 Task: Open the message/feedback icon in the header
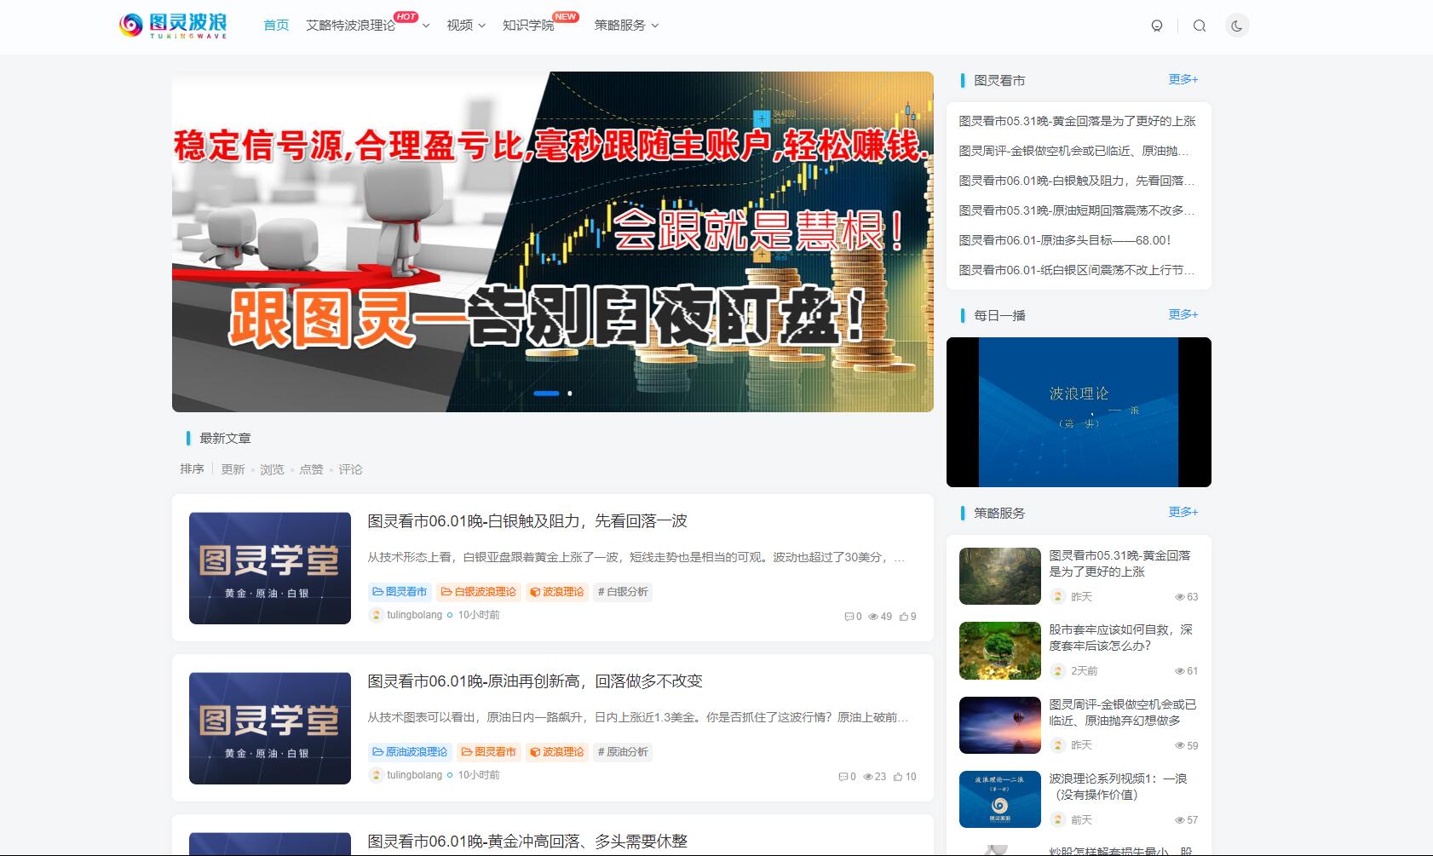pyautogui.click(x=1156, y=26)
